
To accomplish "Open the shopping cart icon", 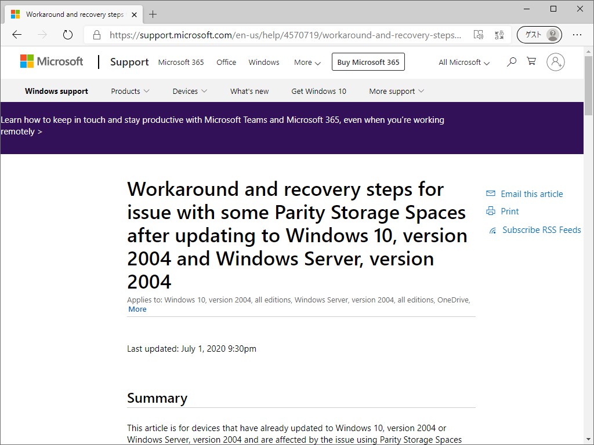I will point(531,61).
